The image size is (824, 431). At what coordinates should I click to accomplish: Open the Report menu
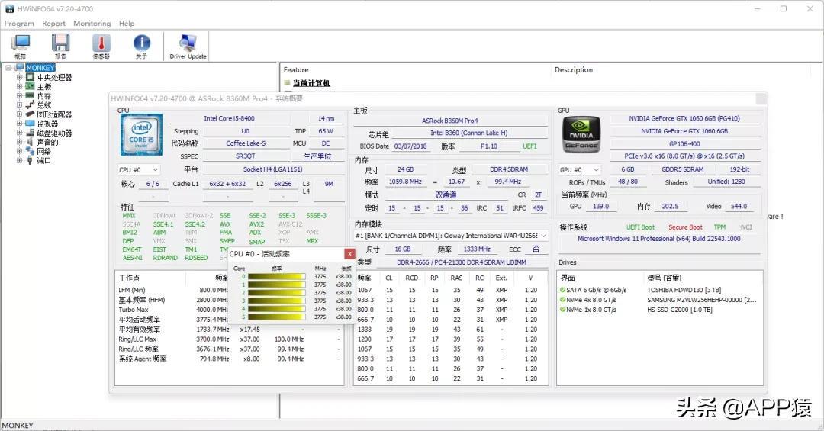tap(53, 24)
